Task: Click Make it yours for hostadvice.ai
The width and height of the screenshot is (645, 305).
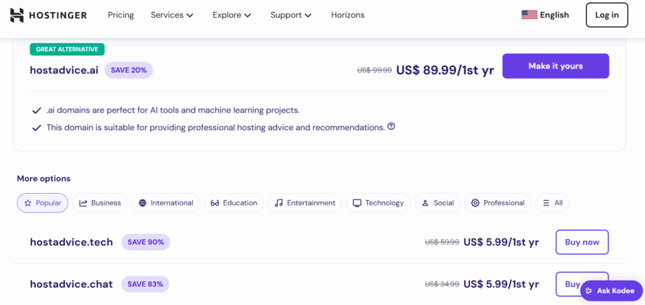Action: click(x=556, y=66)
